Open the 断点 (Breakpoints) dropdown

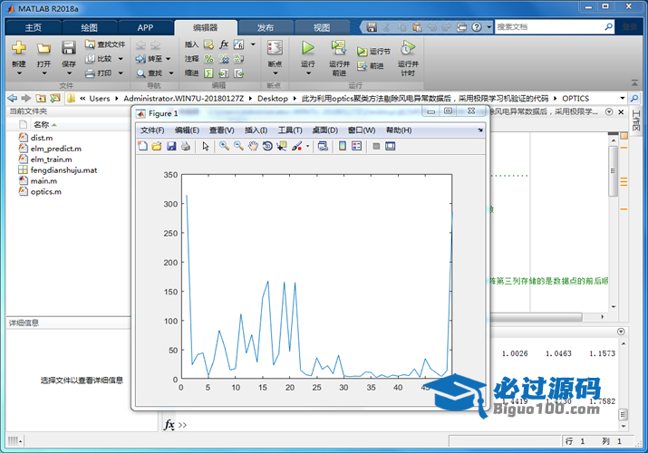point(275,74)
